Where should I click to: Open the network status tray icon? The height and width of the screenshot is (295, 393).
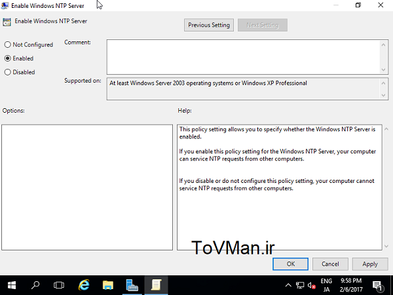click(x=300, y=285)
